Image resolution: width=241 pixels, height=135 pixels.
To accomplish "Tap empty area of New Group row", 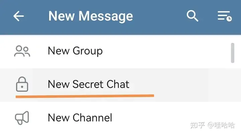I will point(166,52).
